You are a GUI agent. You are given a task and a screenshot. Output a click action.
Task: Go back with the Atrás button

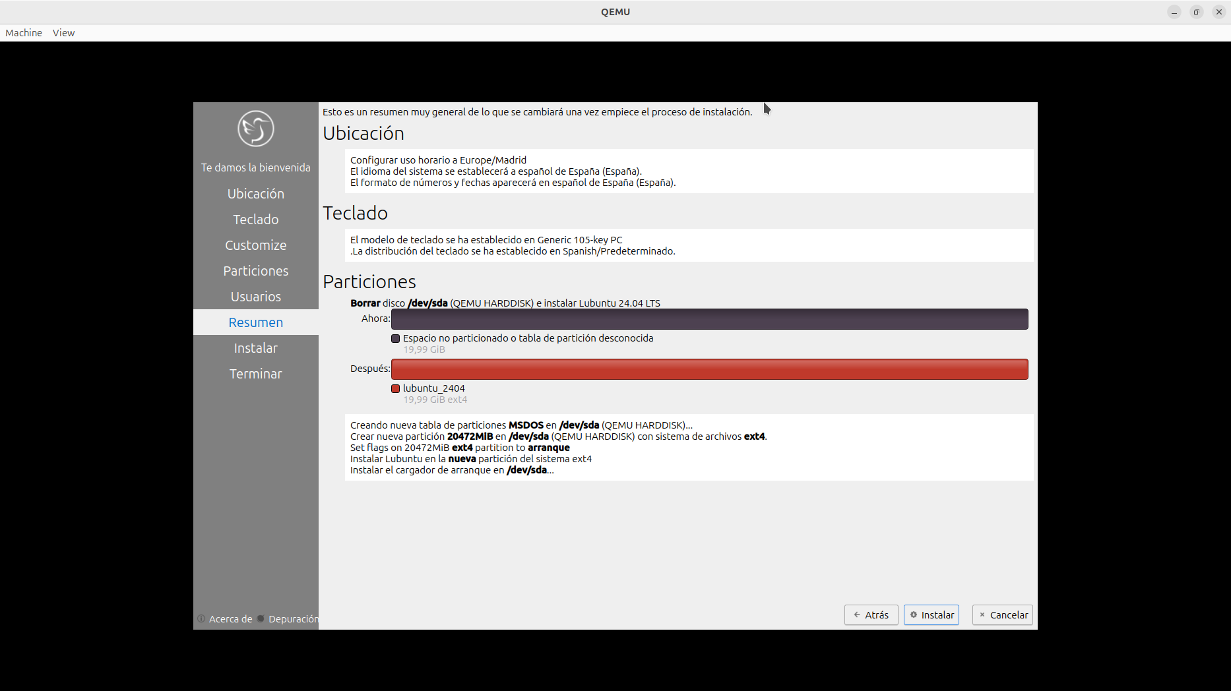pos(871,615)
